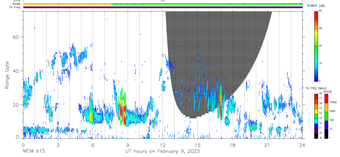The width and height of the screenshot is (340, 157).
Task: Select the 21 hour tick label
Action: [267, 145]
